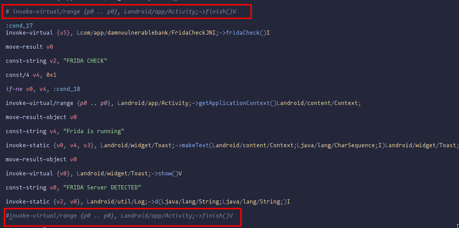Click the Log d( method call
The image size is (459, 228).
coord(157,202)
